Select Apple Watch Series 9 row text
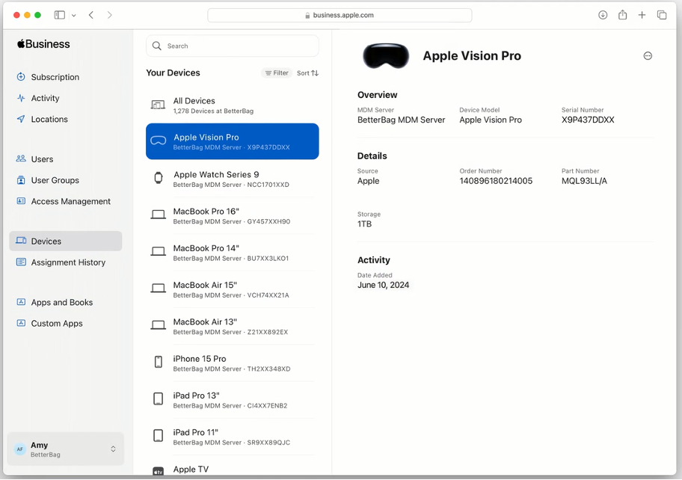 point(216,175)
